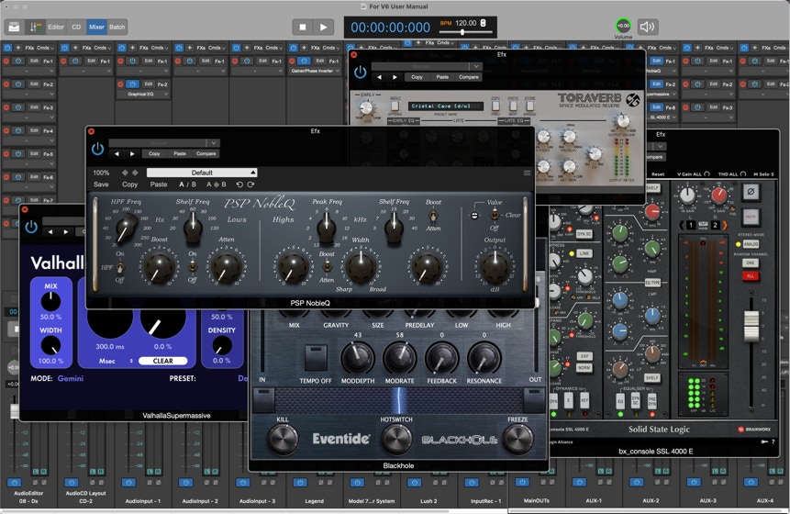
Task: Click the phase invert Ø button
Action: 751,192
